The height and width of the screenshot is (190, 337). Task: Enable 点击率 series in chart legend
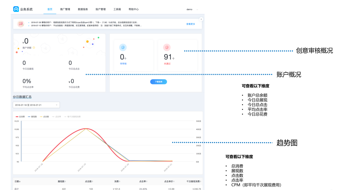pos(56,117)
